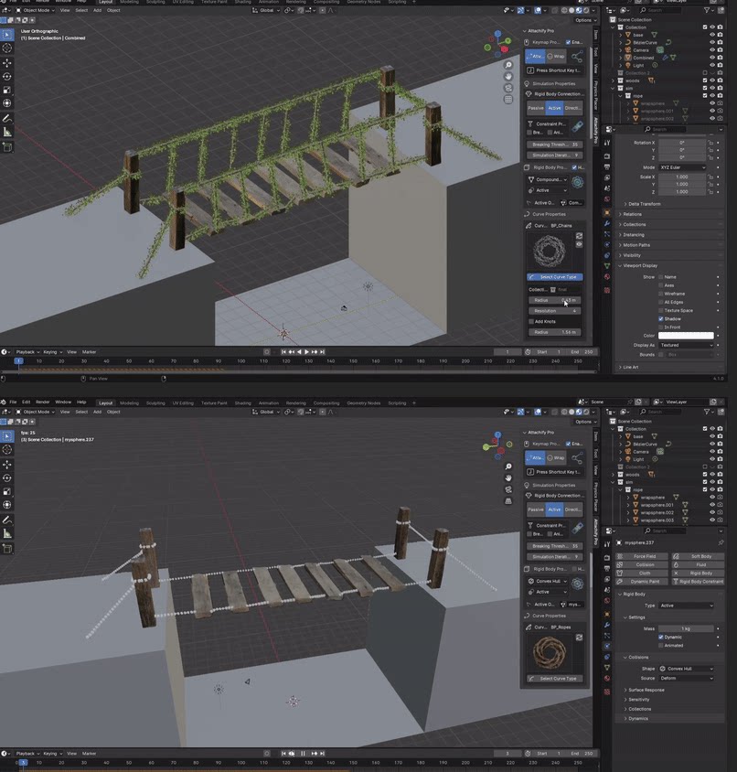Click eye icon beside chain curve preview
Image resolution: width=737 pixels, height=772 pixels.
[579, 244]
